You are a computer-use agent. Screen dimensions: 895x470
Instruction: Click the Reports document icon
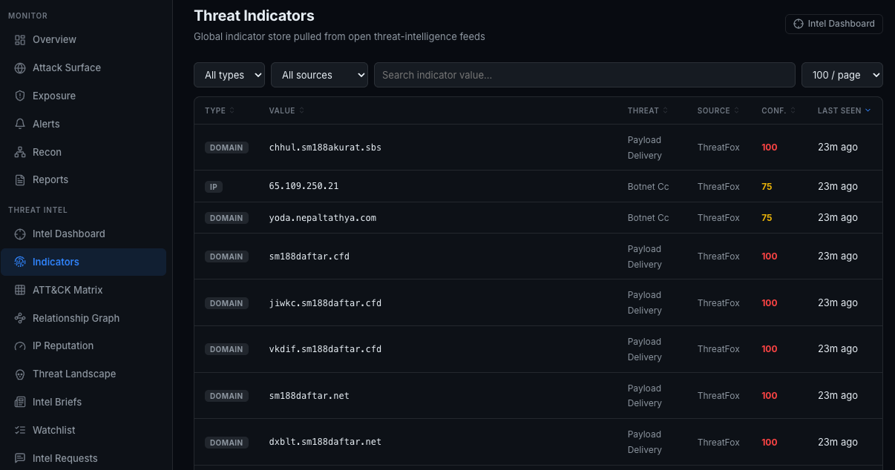pos(20,179)
